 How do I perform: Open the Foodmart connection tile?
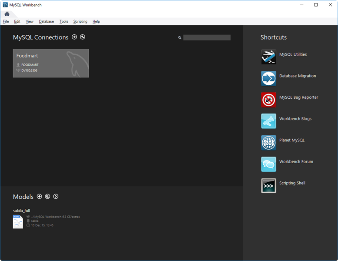51,63
